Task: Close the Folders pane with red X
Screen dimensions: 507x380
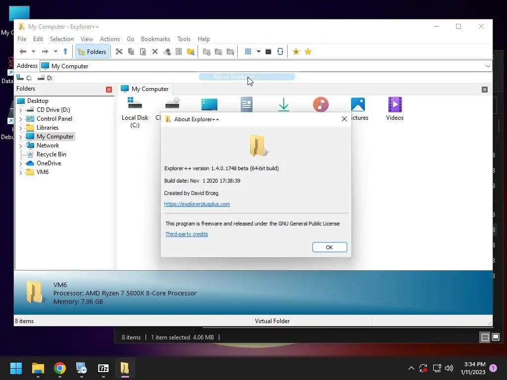Action: pos(109,90)
